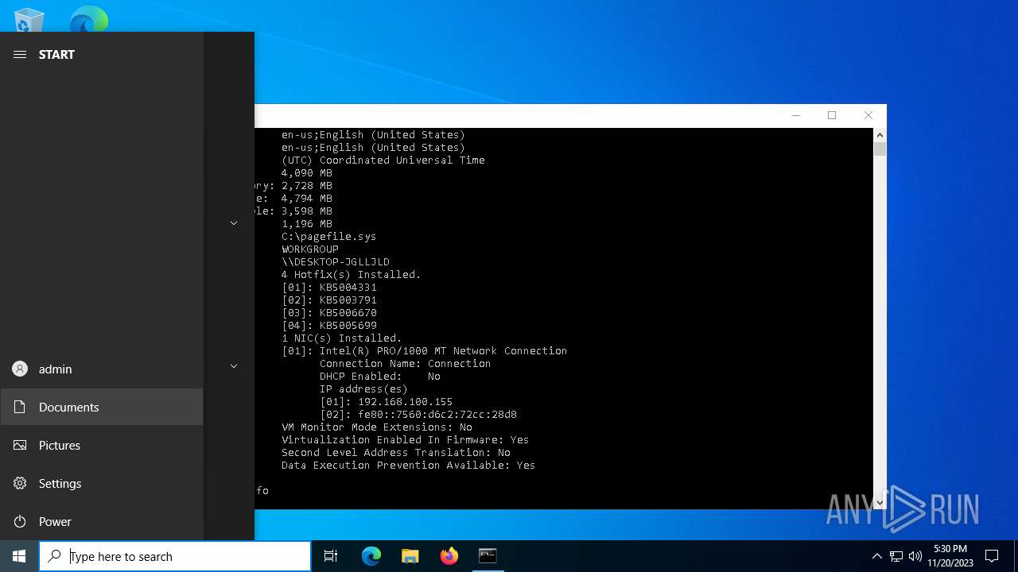The image size is (1018, 572).
Task: Click the Windows Start button on the taskbar
Action: (x=19, y=556)
